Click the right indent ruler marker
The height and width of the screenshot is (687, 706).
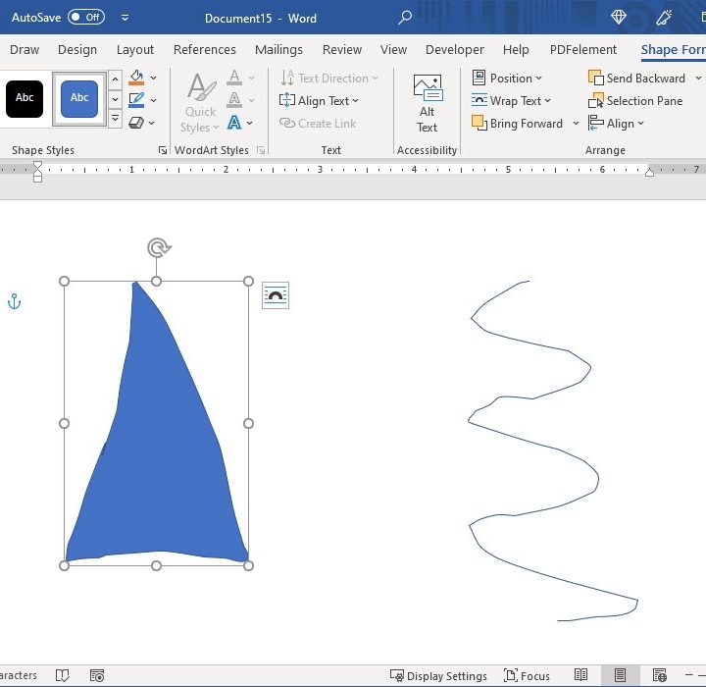tap(649, 172)
